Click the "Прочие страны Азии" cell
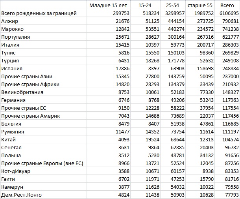240x199 pixels. [27, 77]
